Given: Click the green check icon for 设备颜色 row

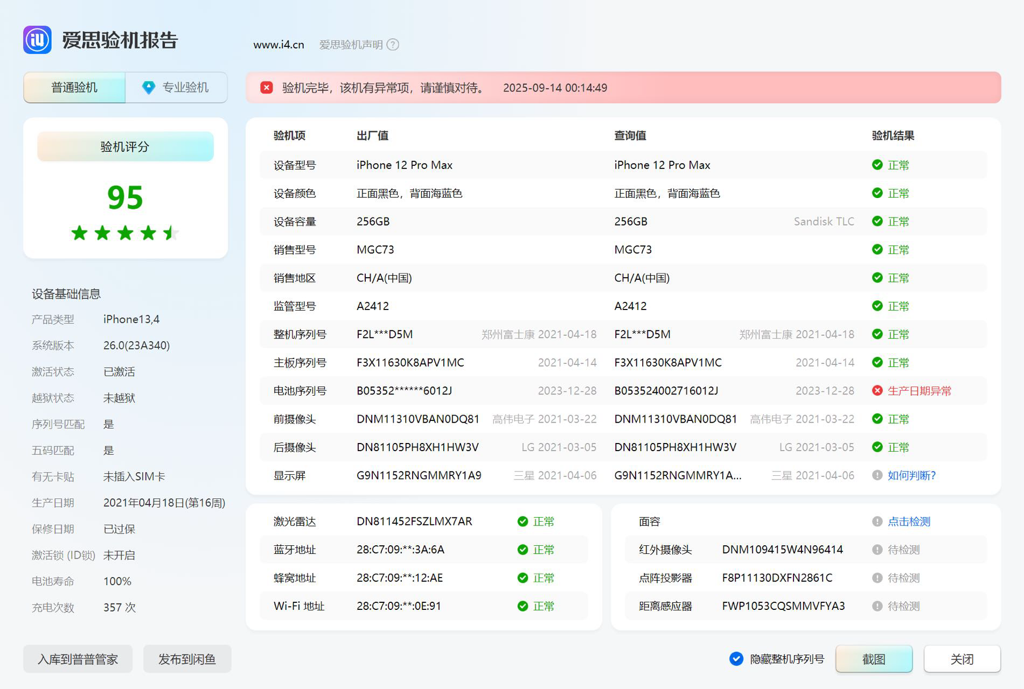Looking at the screenshot, I should [x=877, y=193].
